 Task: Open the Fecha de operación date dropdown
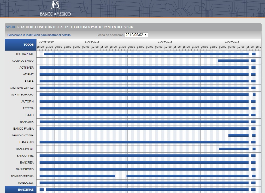click(136, 35)
